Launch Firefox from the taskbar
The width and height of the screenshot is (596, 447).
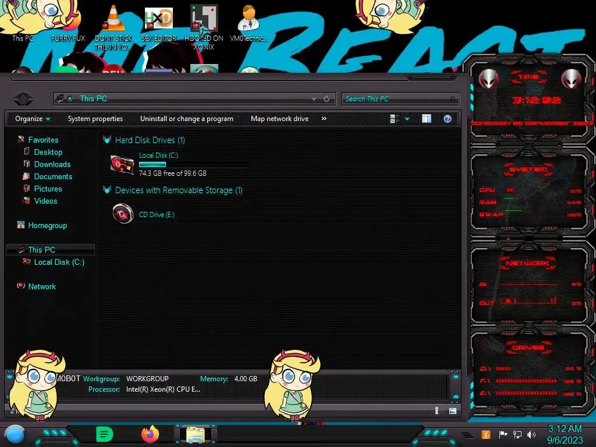coord(150,434)
